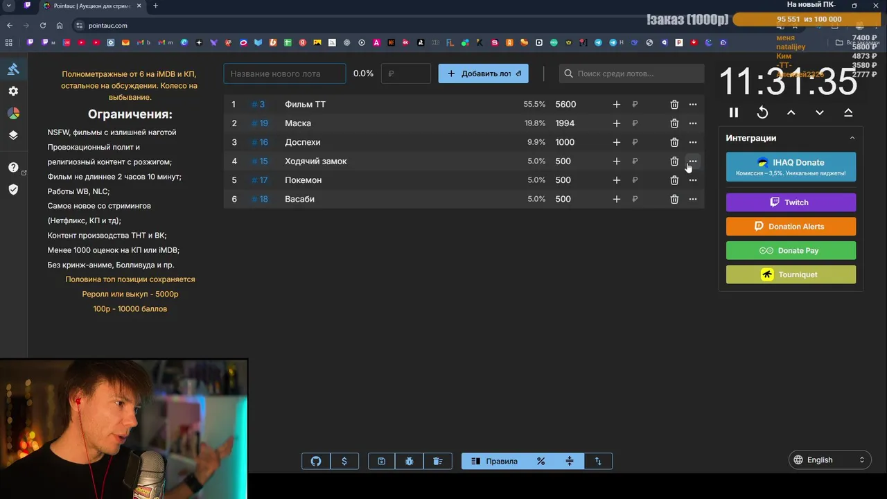
Task: Click the clear-all trash list icon
Action: pos(438,461)
